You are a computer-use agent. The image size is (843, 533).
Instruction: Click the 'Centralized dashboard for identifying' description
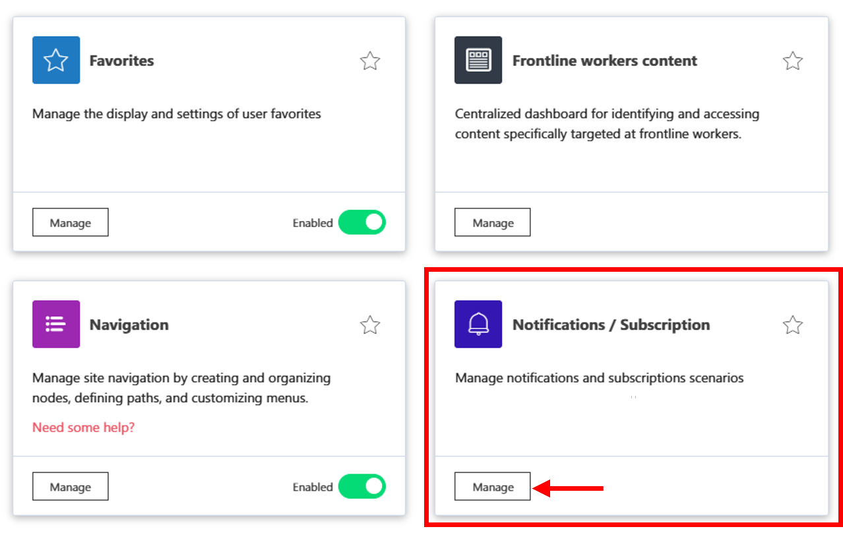(608, 124)
